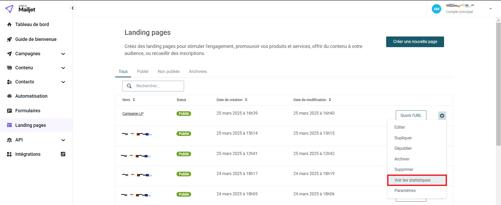
Task: Click the people icon beside Contacts
Action: coord(9,82)
